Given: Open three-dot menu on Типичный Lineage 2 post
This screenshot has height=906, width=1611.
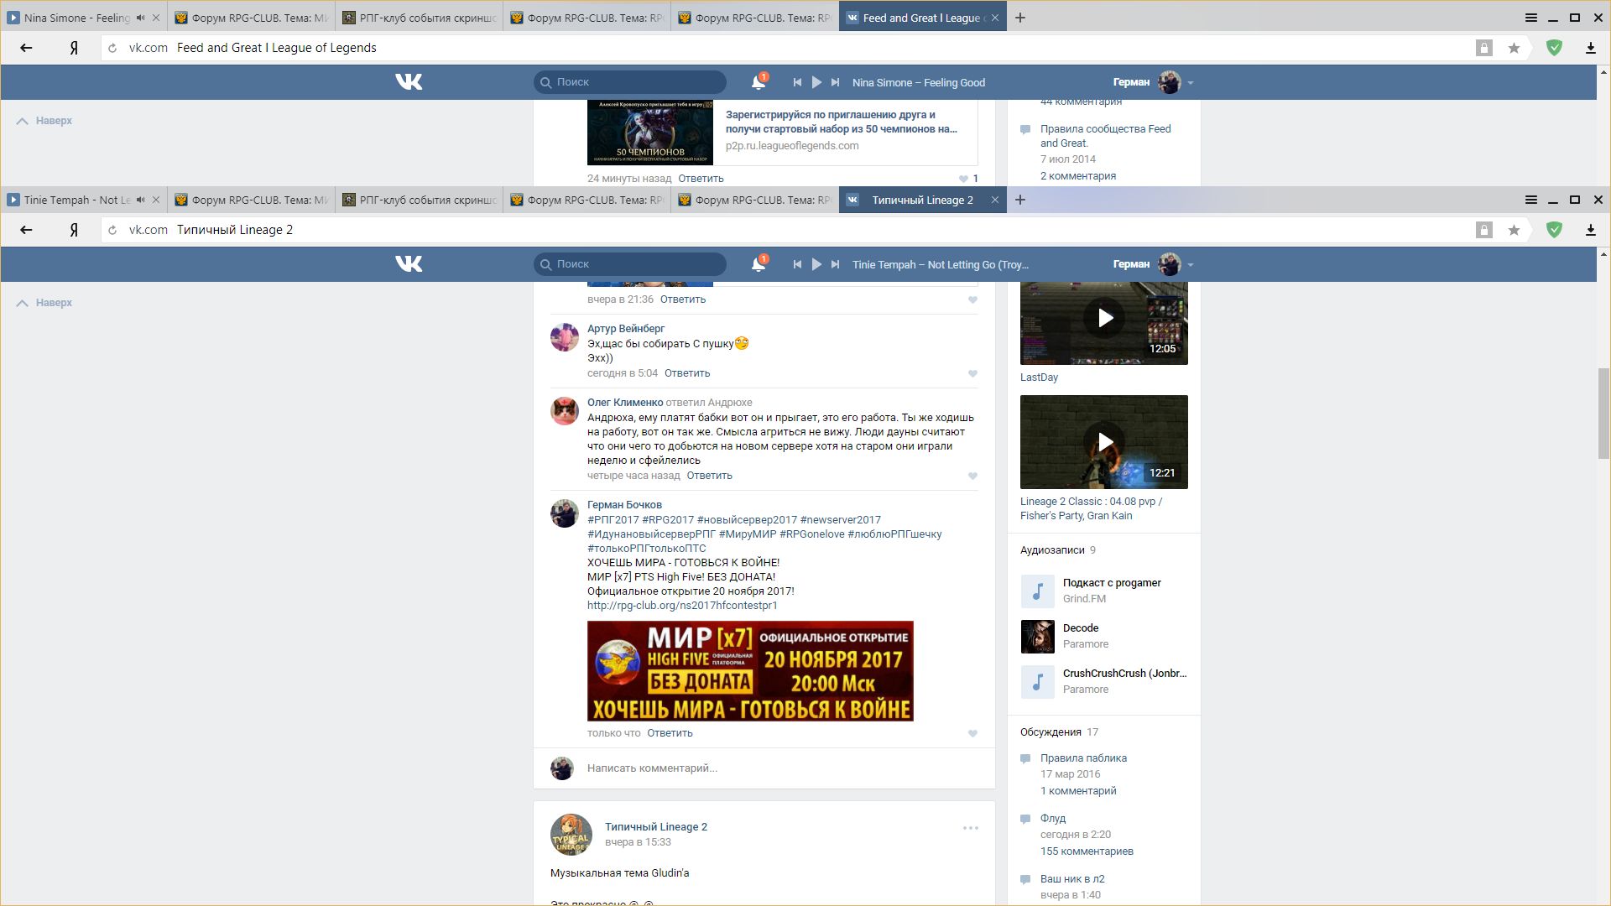Looking at the screenshot, I should [x=970, y=828].
